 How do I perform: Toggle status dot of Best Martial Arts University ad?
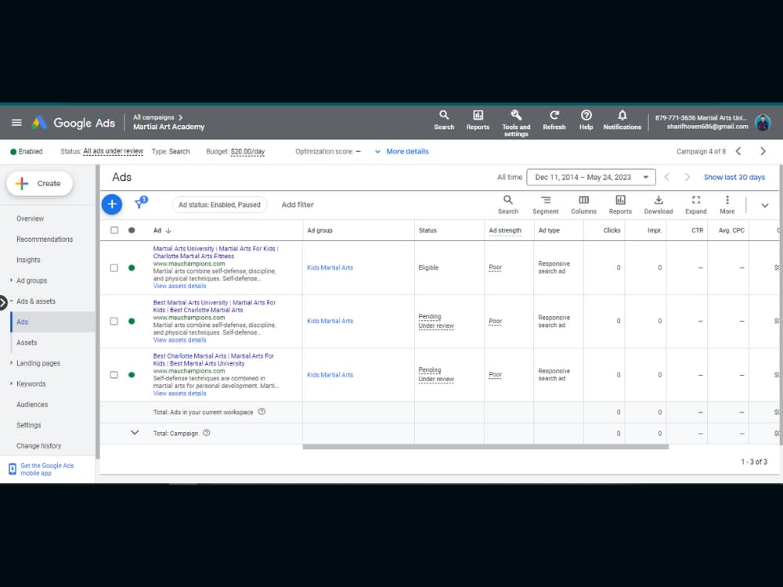(132, 321)
